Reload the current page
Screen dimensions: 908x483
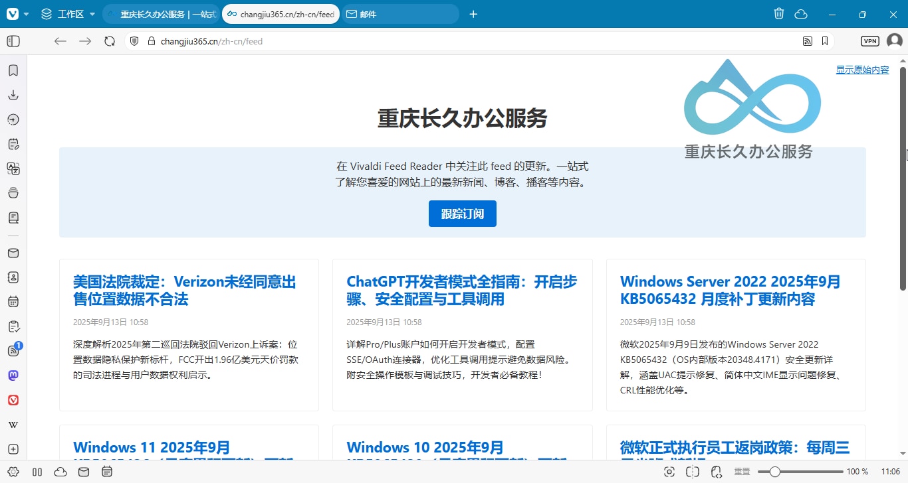(110, 41)
